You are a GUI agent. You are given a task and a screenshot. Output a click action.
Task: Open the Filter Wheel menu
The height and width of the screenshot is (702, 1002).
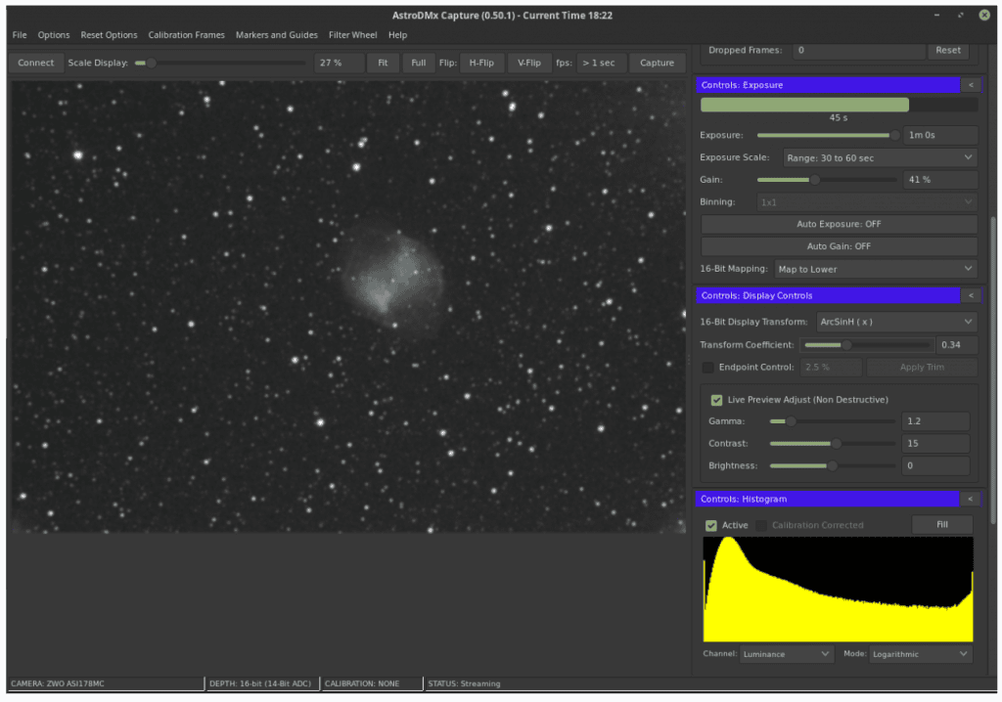tap(352, 35)
